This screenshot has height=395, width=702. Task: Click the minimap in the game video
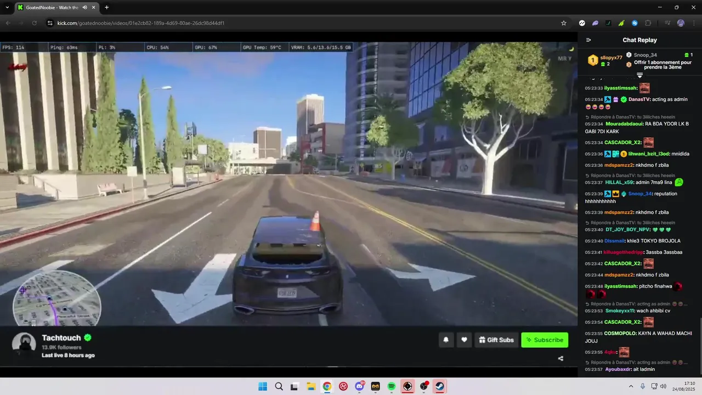(56, 298)
